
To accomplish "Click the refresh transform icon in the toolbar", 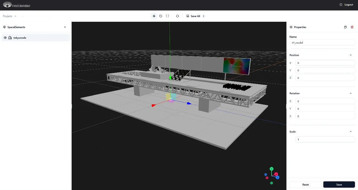I will [177, 16].
